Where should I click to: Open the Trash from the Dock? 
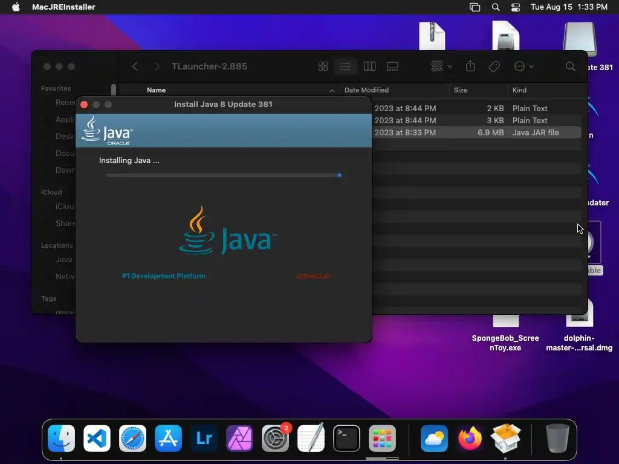(557, 439)
